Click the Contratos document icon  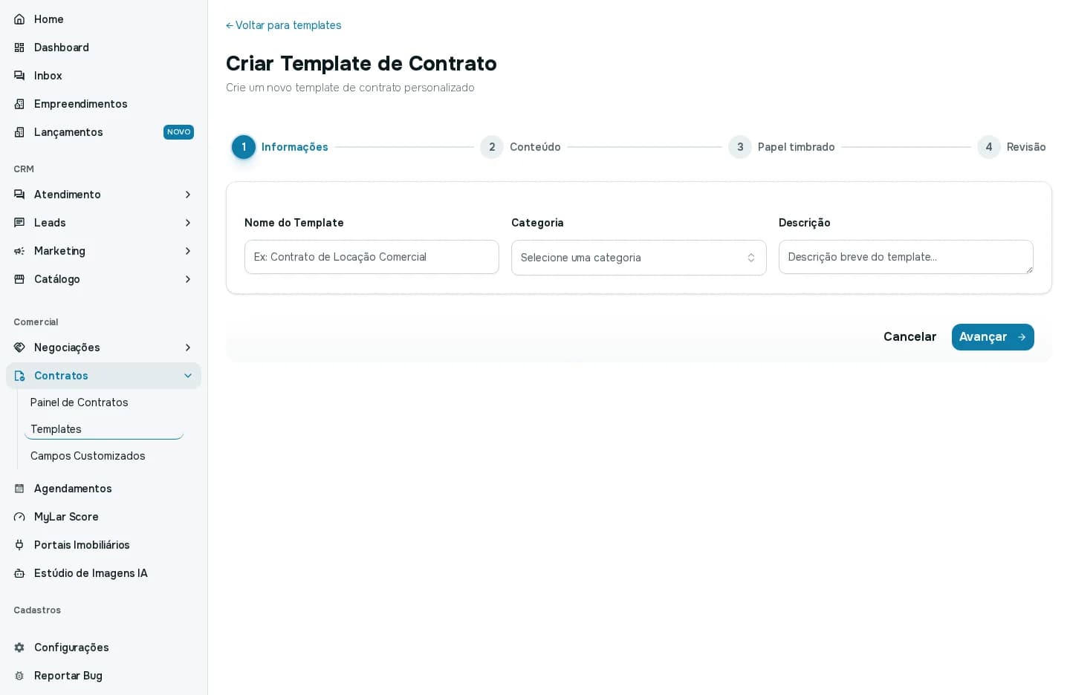[19, 376]
